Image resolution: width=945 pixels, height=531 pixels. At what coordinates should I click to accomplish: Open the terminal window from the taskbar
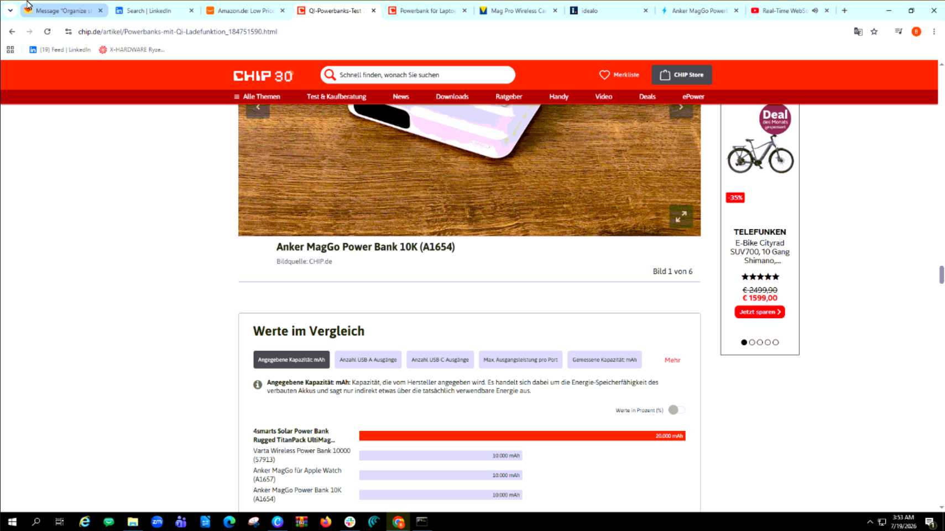422,522
